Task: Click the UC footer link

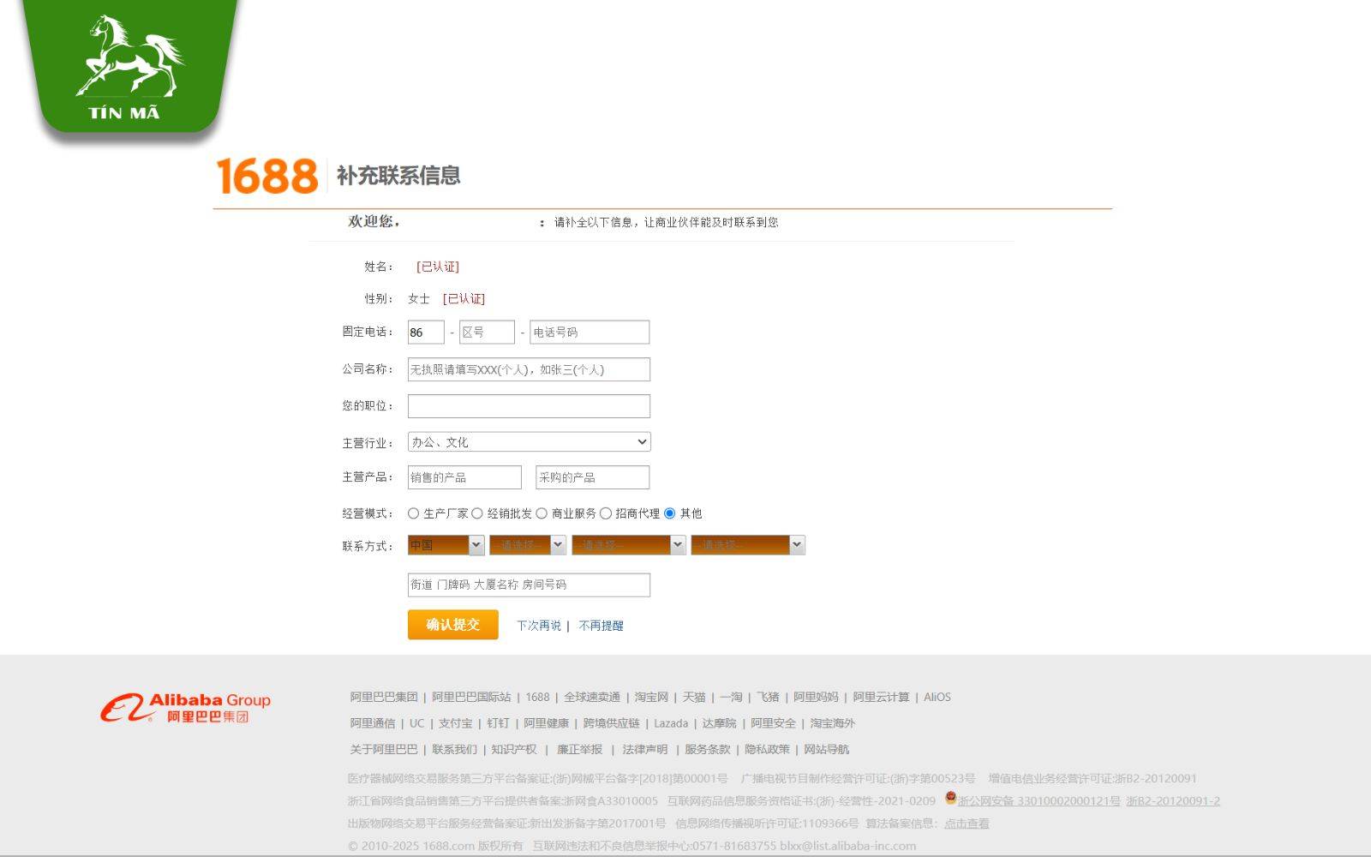Action: coord(416,723)
